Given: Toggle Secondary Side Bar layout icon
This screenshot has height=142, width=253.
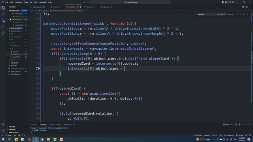Looking at the screenshot, I should point(230,2).
